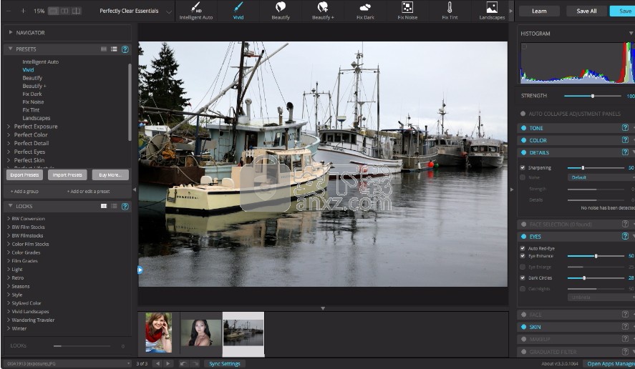Open the Graduated Filter panel header
The image size is (635, 369).
coord(576,352)
